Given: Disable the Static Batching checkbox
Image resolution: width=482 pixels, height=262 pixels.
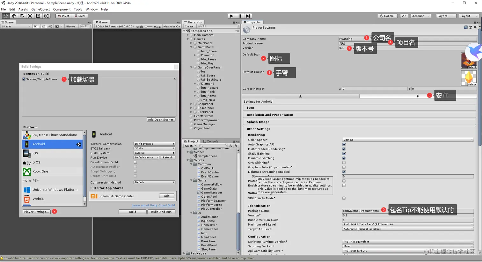Looking at the screenshot, I should click(x=344, y=154).
